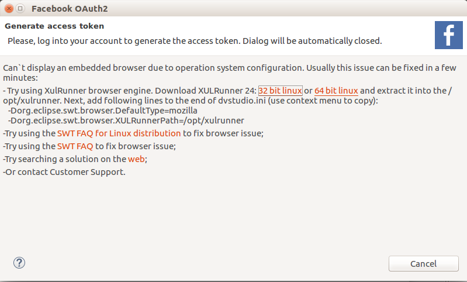Click the Generate access token heading
The width and height of the screenshot is (467, 282).
(54, 26)
